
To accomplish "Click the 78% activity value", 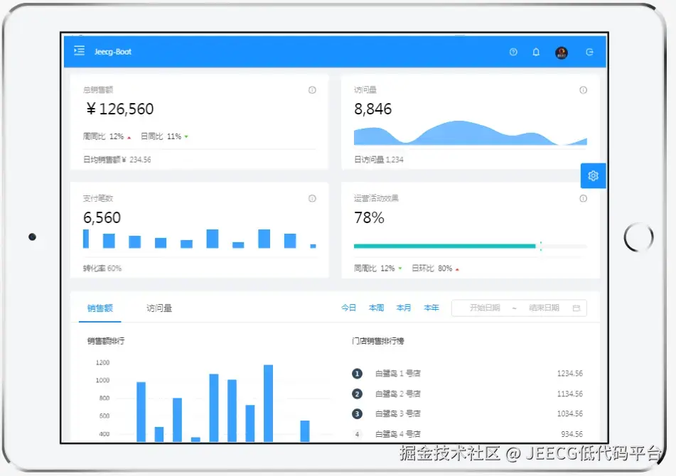I will 369,217.
